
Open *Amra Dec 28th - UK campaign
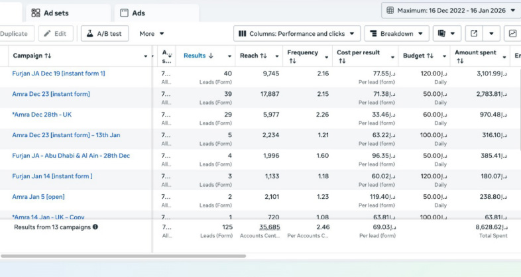tap(42, 115)
